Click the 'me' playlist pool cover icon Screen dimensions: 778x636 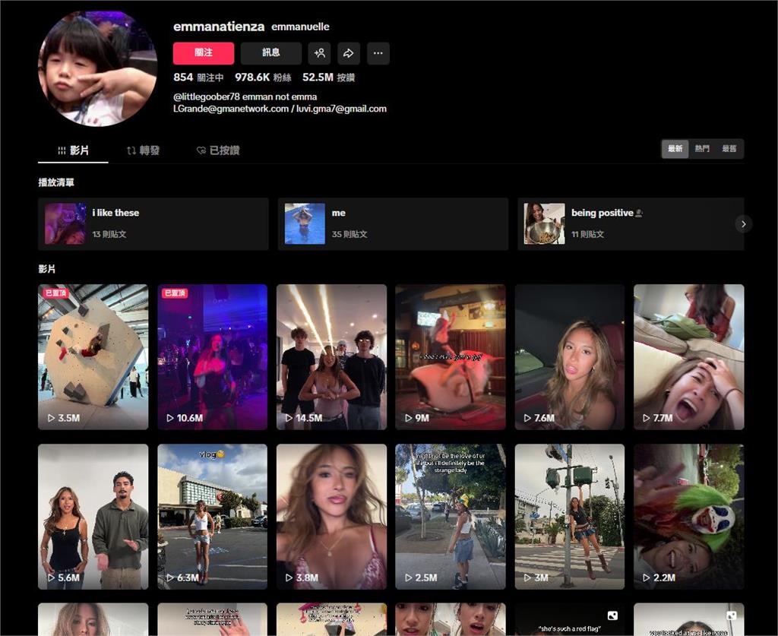click(x=305, y=223)
